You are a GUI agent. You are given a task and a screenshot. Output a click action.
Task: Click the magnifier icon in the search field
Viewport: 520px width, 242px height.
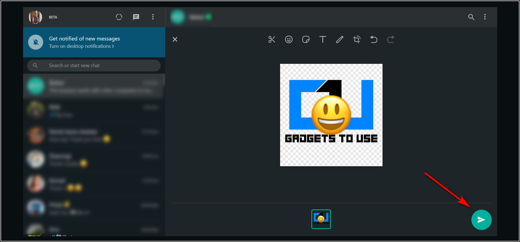[35, 65]
